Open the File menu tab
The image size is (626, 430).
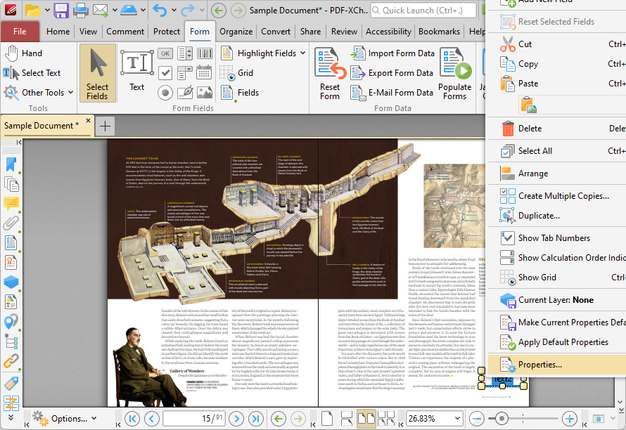point(20,32)
